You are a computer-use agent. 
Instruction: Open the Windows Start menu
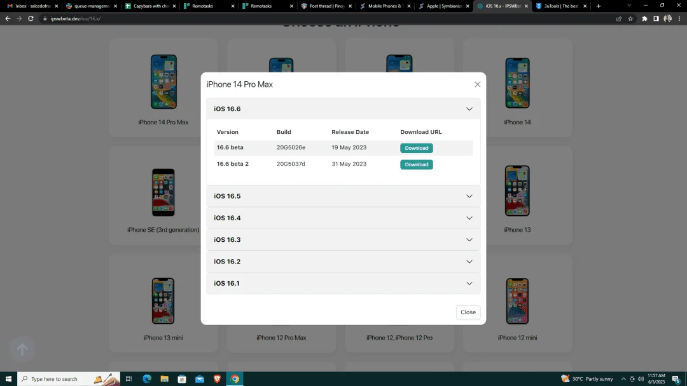[8, 379]
